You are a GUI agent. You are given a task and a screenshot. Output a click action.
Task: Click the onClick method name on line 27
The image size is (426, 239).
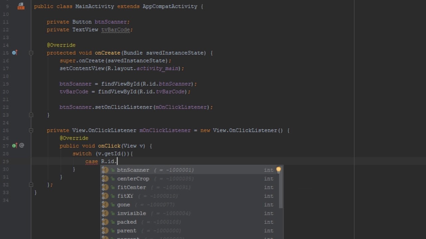[109, 146]
